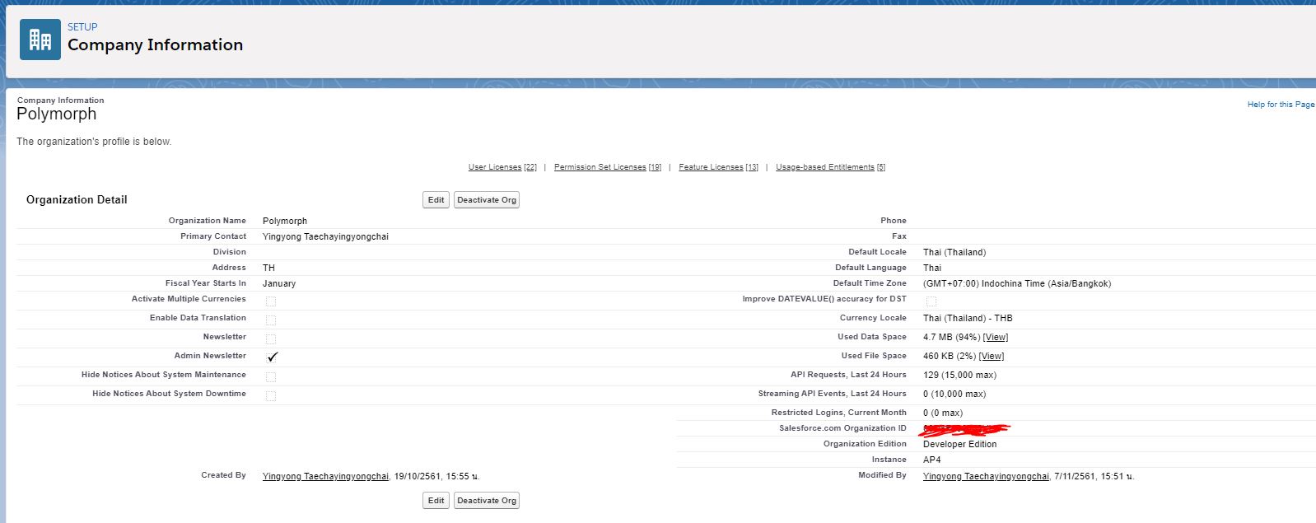Click the Polymorph heading
The image size is (1316, 523).
[57, 114]
